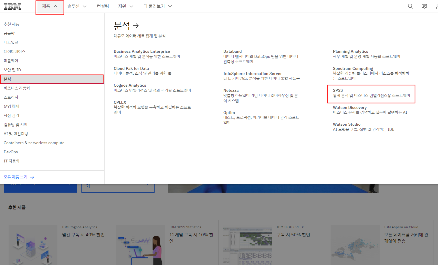Click IBM Cognos Analytics card thumbnail
This screenshot has width=438, height=265.
tap(33, 245)
